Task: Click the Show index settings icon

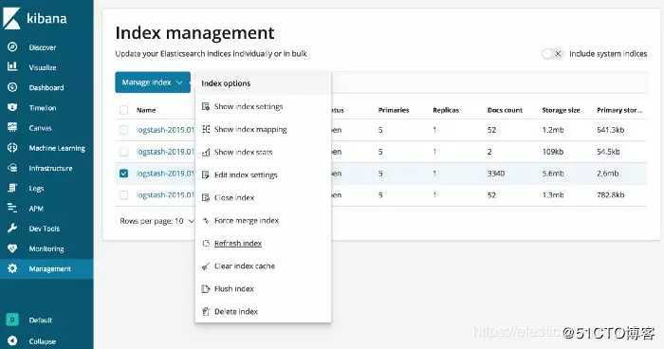Action: [x=206, y=107]
